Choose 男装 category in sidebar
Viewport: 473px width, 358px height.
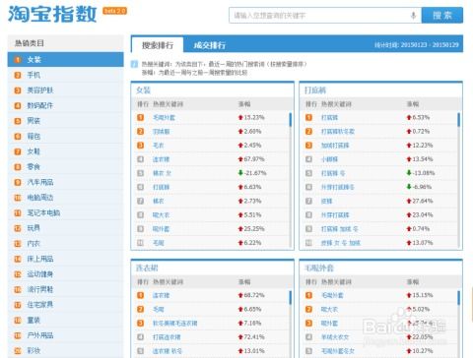point(66,121)
